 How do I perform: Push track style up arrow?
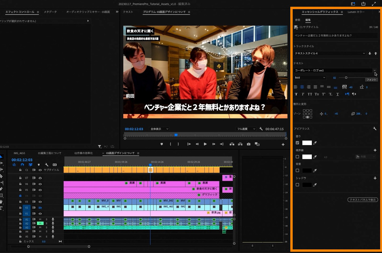pos(376,53)
